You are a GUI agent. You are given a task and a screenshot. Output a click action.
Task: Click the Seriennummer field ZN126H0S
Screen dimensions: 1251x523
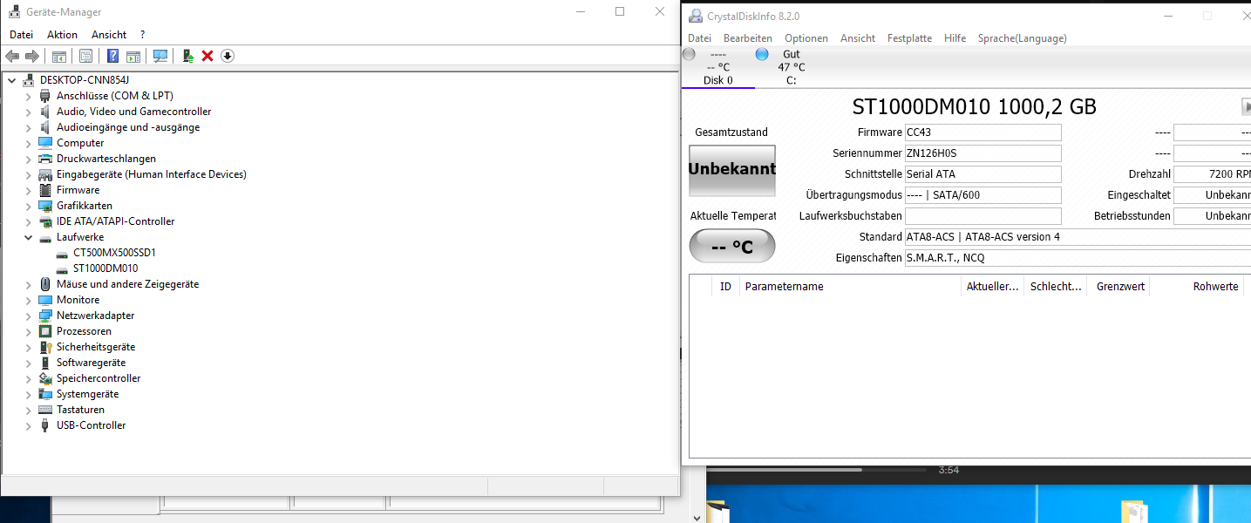tap(983, 153)
